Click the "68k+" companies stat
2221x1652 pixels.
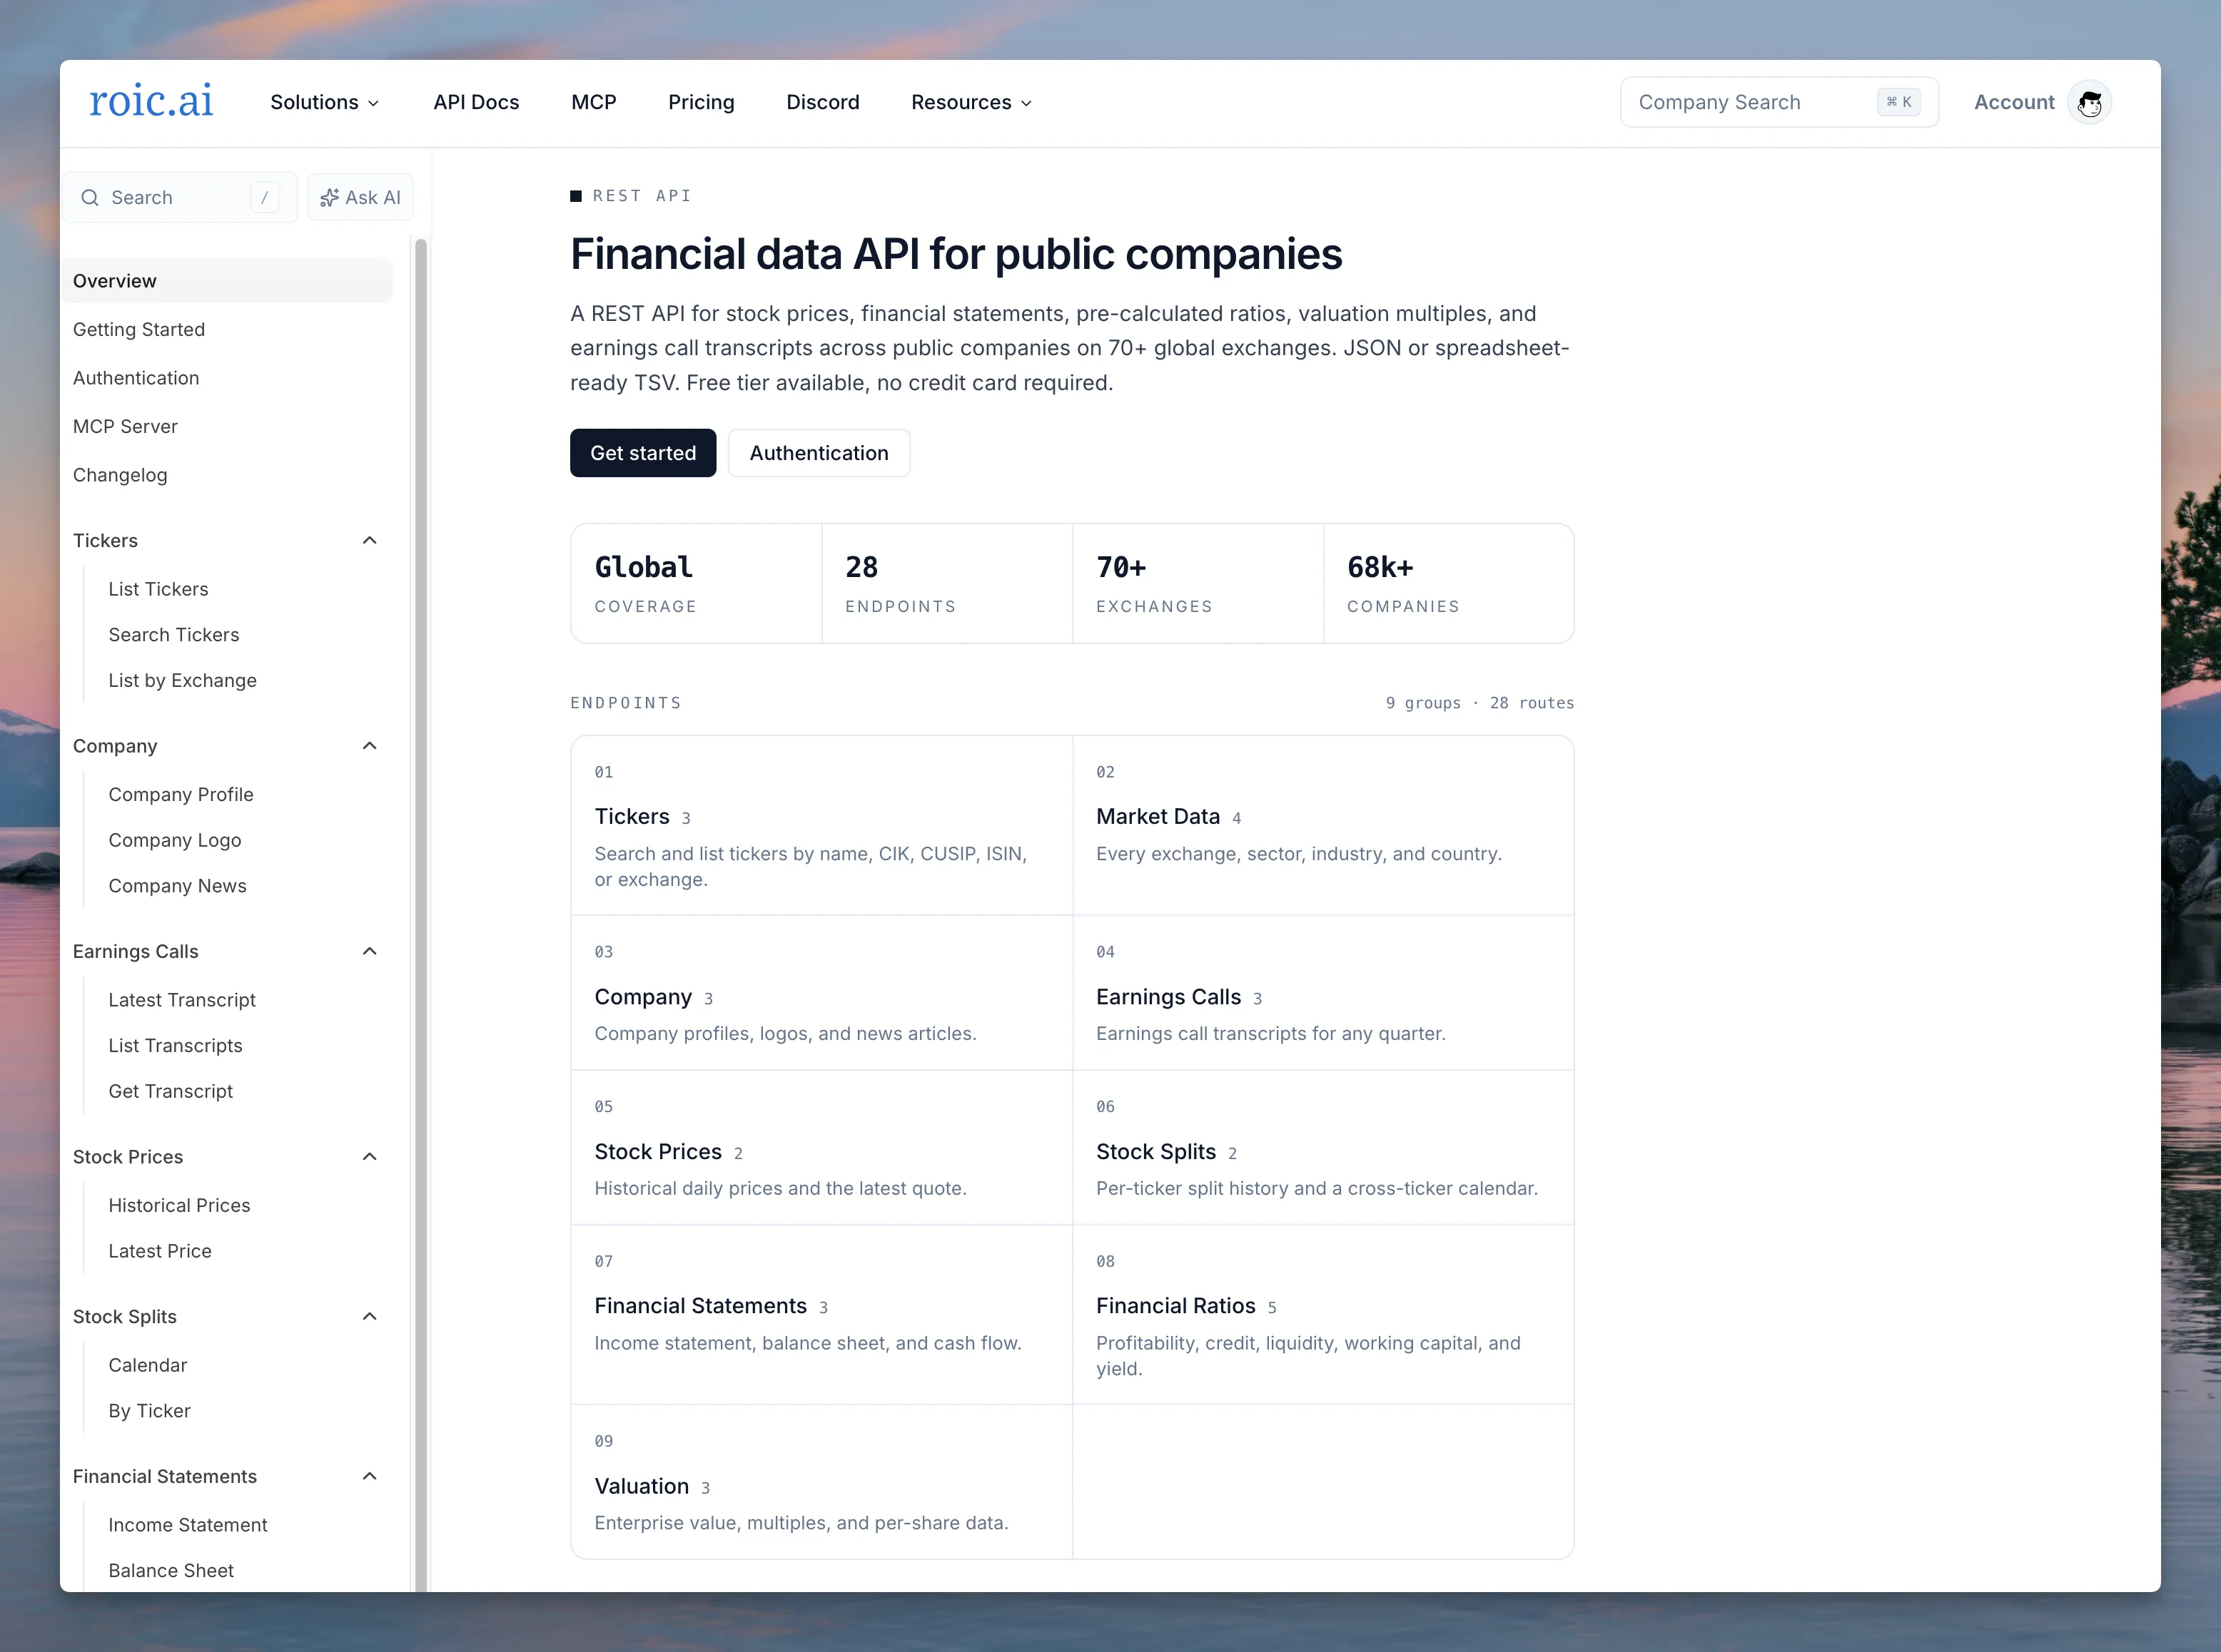coord(1447,584)
